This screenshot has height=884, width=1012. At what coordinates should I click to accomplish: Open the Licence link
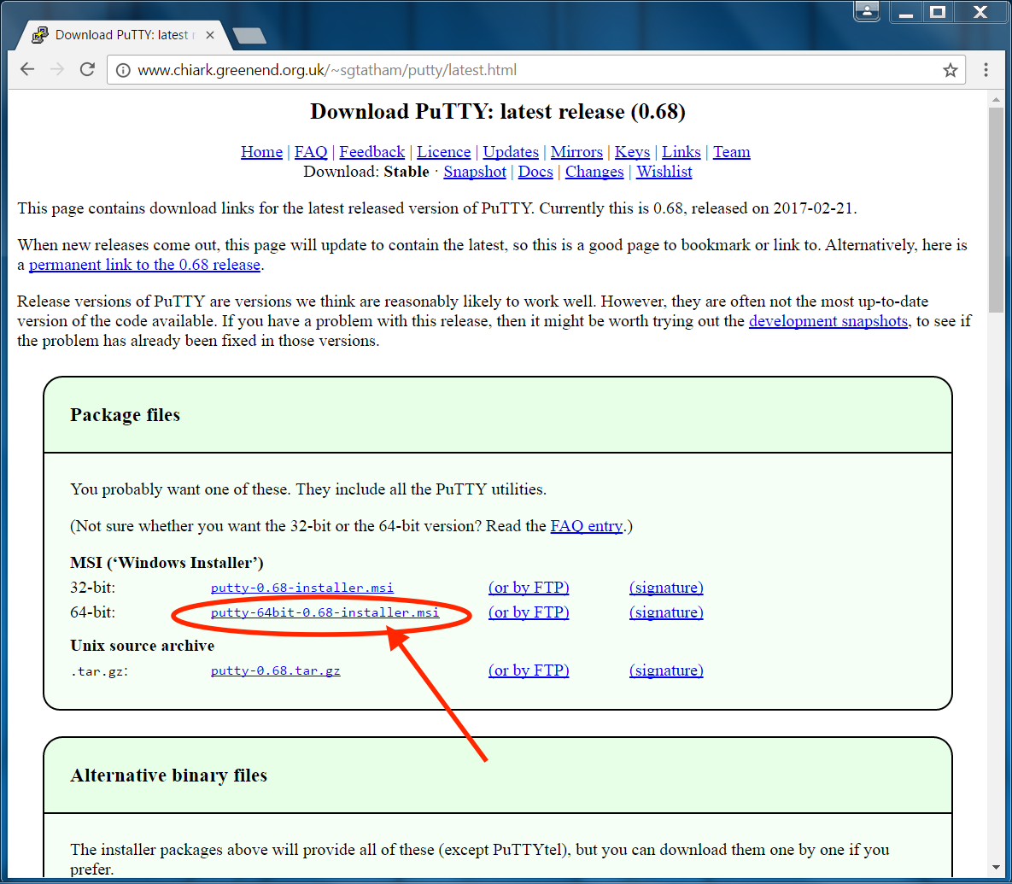443,152
